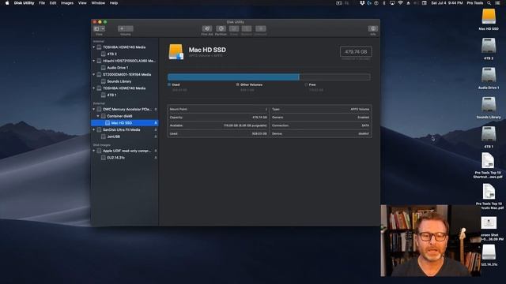Eject the JonUSB volume
506x284 pixels.
[156, 136]
